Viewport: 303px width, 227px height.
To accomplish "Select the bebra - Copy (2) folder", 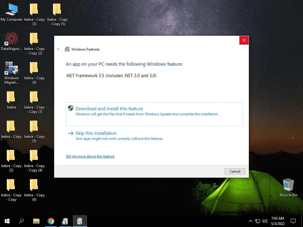I will (x=12, y=160).
